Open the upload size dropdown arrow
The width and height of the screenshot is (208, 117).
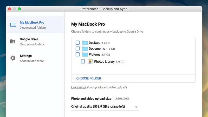[x=136, y=107]
